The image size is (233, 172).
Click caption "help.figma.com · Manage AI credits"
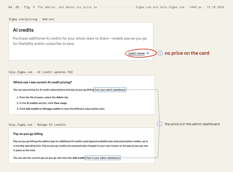(37, 125)
